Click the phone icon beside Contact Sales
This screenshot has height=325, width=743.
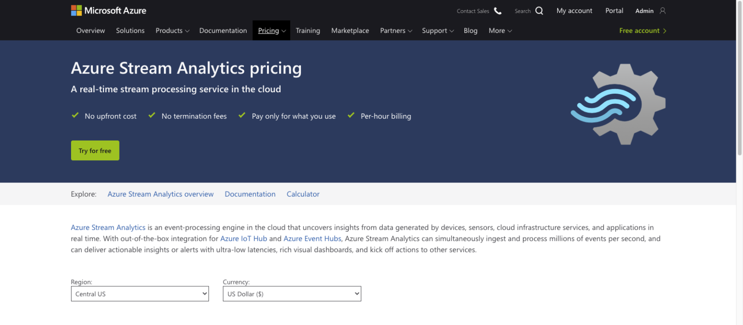(x=498, y=11)
